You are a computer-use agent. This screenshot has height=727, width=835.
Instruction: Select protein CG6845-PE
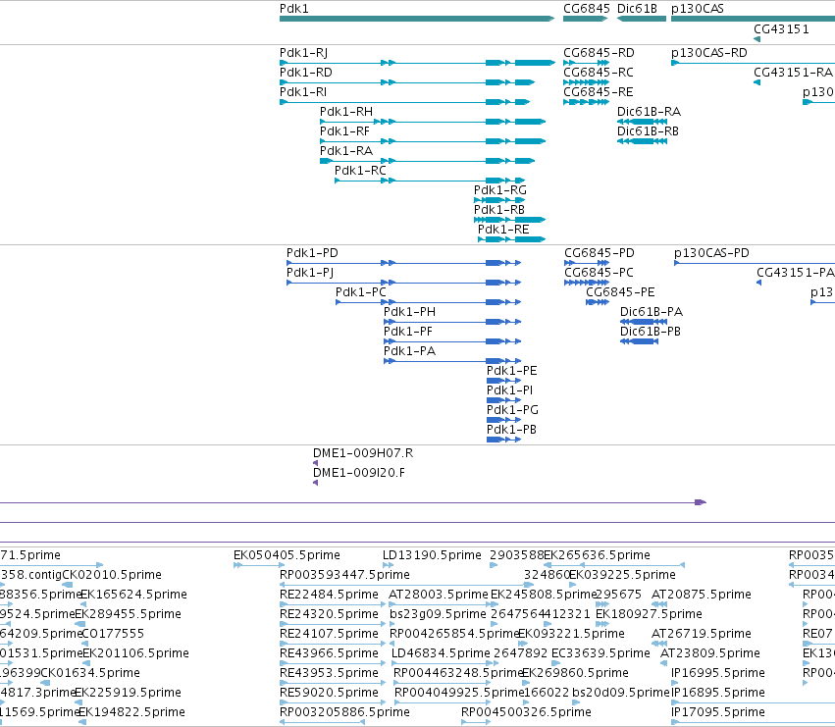[x=598, y=302]
